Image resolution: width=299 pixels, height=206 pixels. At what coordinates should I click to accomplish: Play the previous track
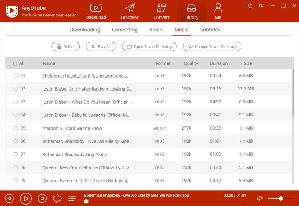[x=9, y=199]
